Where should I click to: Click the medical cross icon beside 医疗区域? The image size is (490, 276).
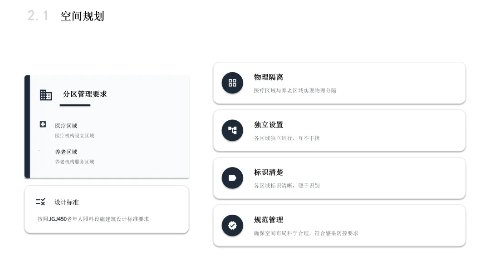pyautogui.click(x=43, y=124)
